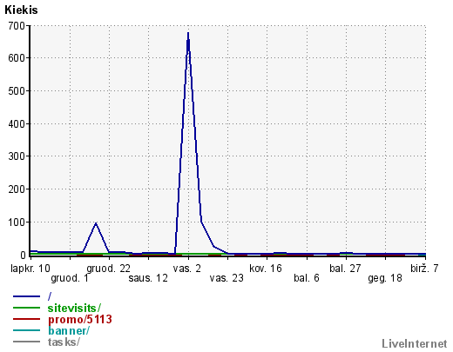Screen dimensions: 453x352
Task: Select the vas. 2 date label
Action: 187,269
